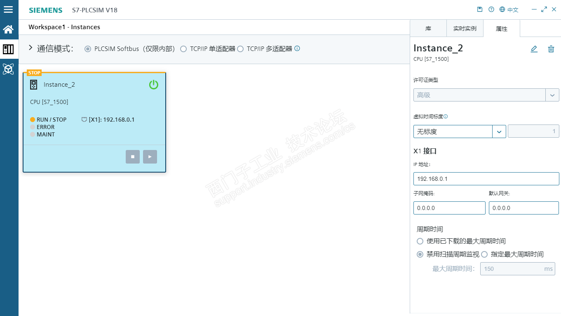Open the 虚拟时间标度 dropdown showing 无标度
The image size is (561, 316).
pyautogui.click(x=460, y=131)
